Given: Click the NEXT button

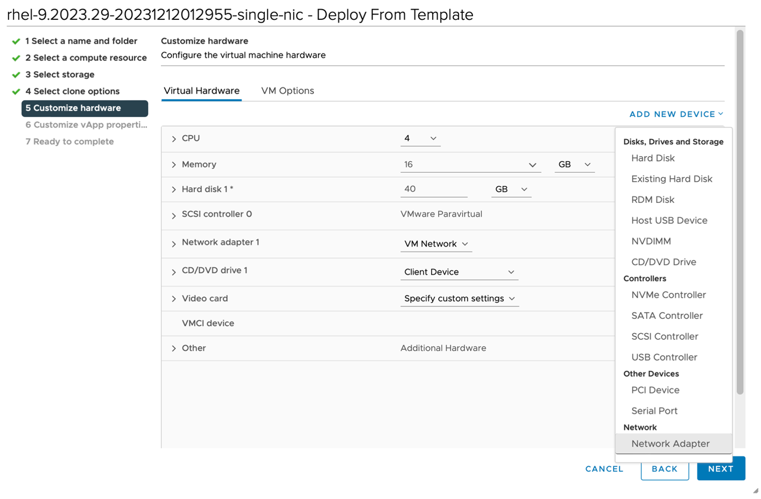Looking at the screenshot, I should click(x=721, y=468).
